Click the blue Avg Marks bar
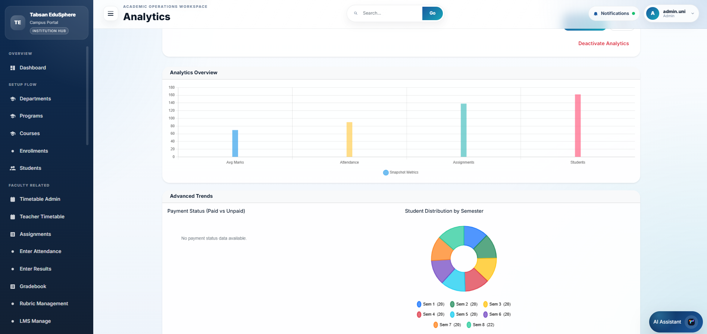This screenshot has height=334, width=707. click(235, 143)
